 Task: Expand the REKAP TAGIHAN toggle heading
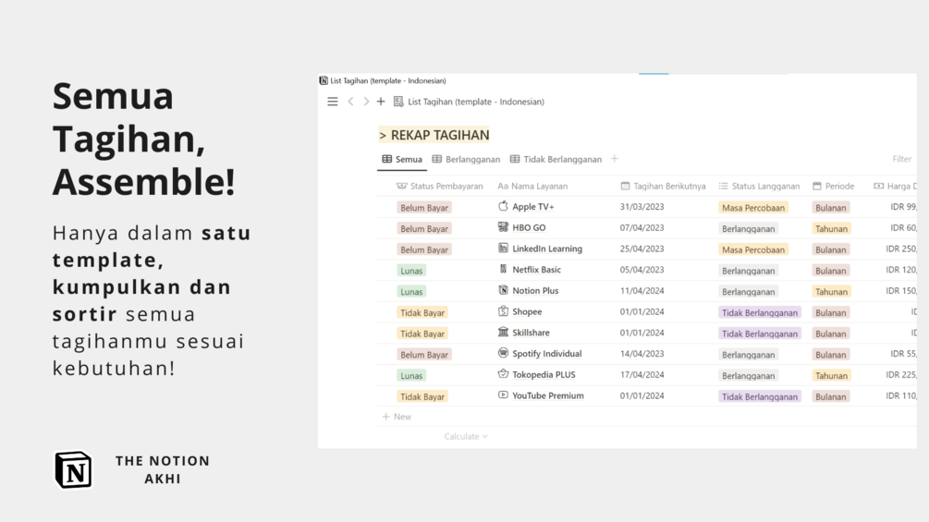383,136
